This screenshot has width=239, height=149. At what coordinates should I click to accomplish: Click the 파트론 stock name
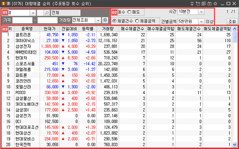click(x=21, y=75)
